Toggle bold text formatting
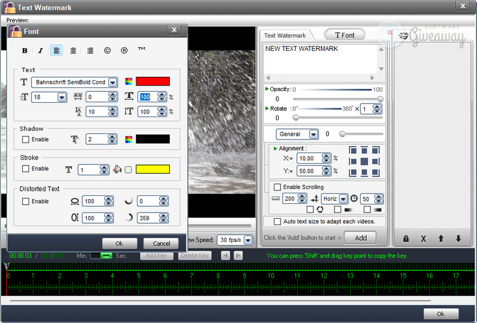The height and width of the screenshot is (323, 477). [25, 51]
